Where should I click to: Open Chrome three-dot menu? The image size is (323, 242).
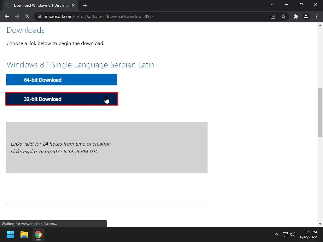[x=316, y=16]
